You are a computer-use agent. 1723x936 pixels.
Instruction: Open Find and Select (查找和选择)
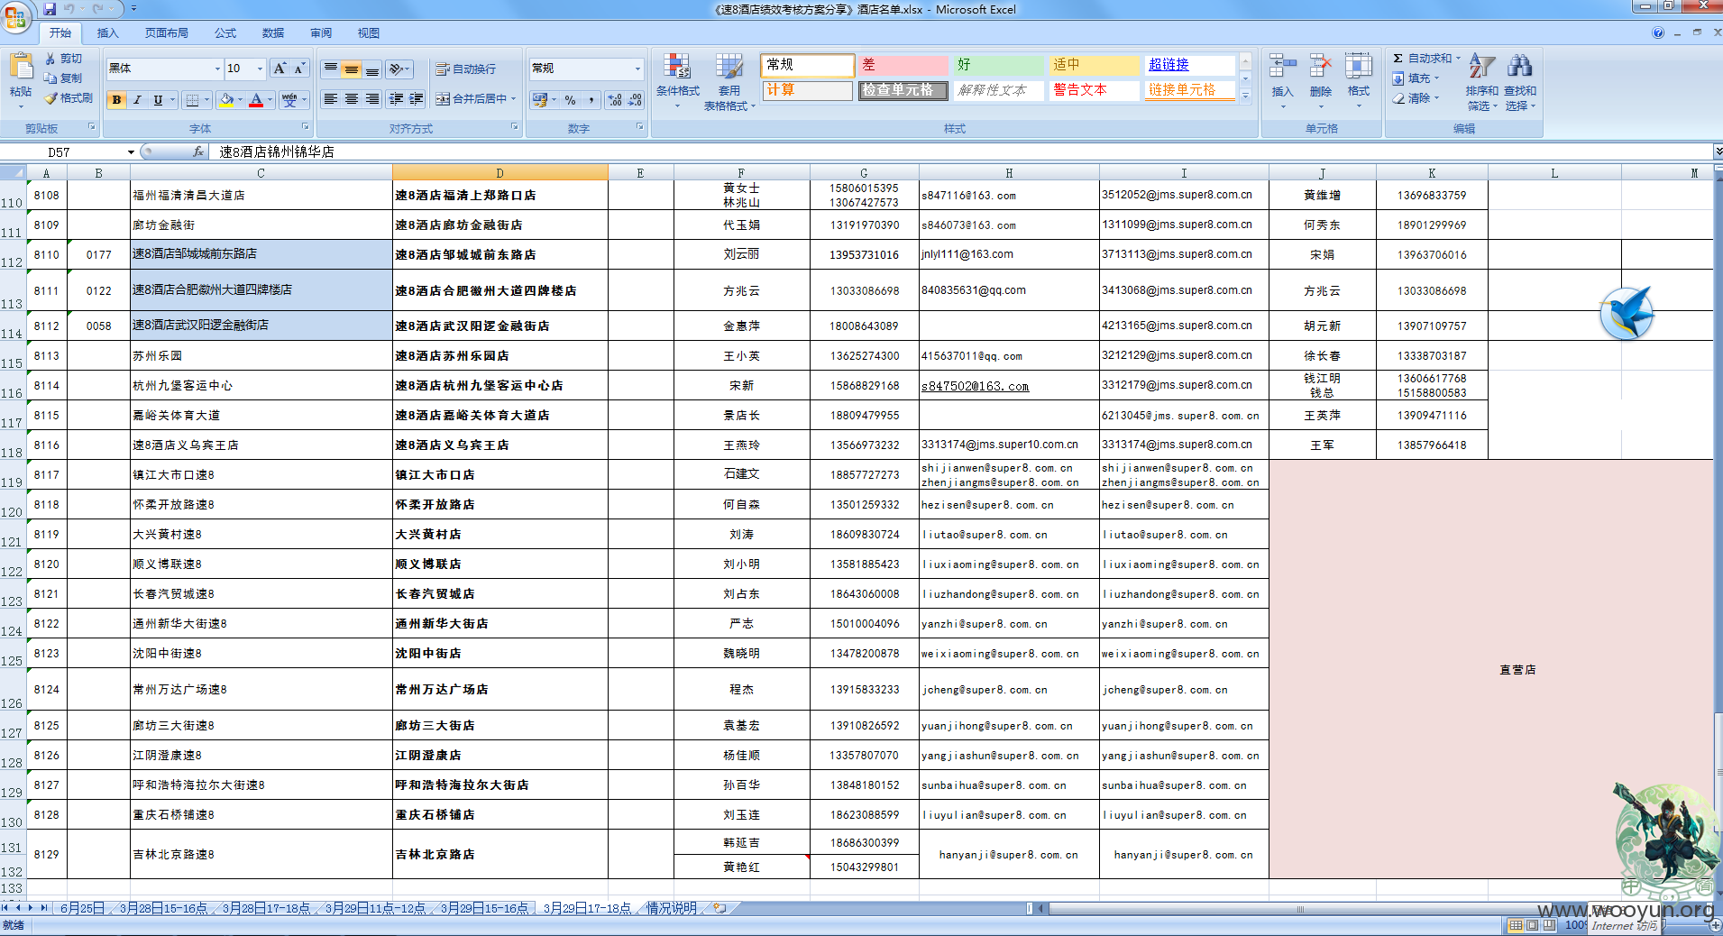(x=1520, y=81)
